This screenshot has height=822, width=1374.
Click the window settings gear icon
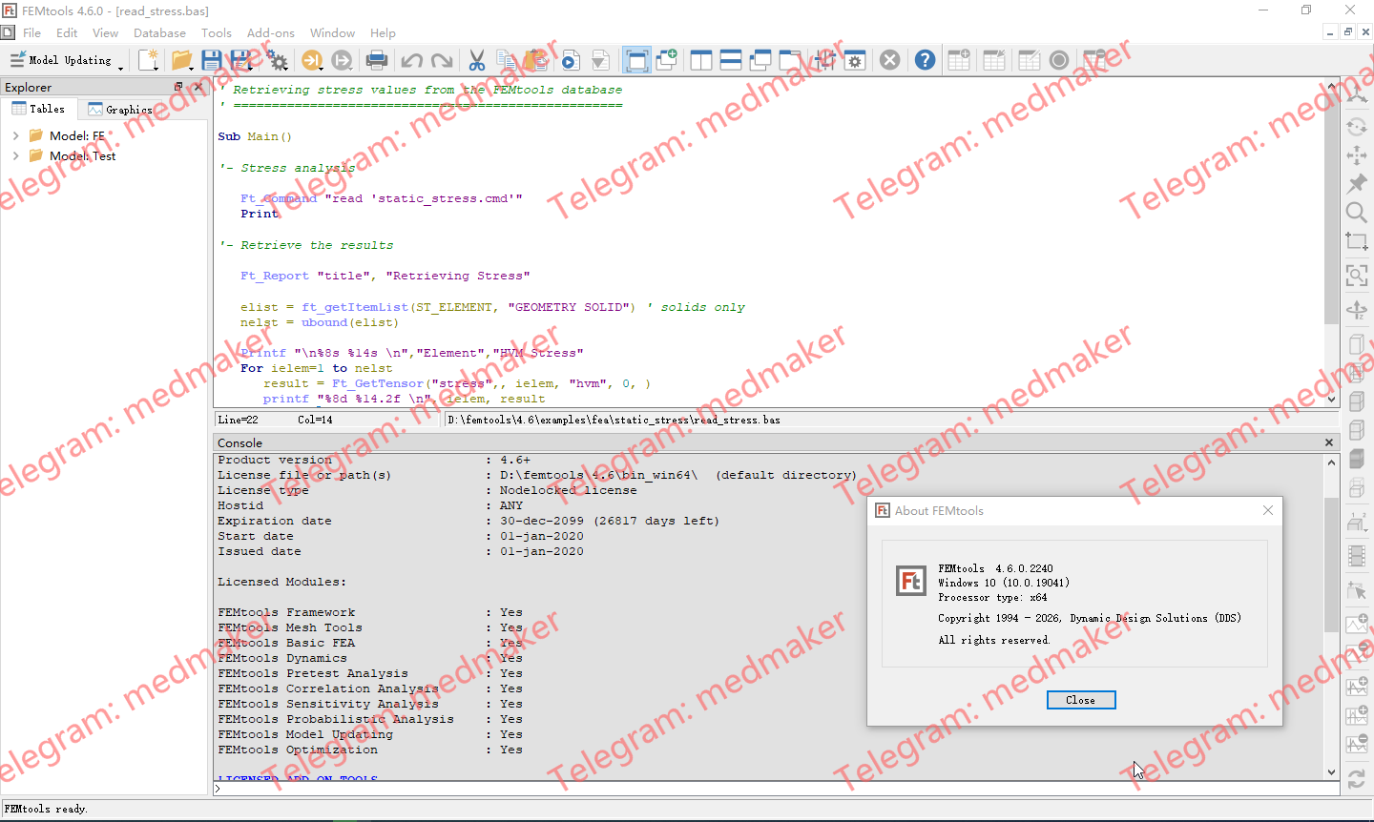pos(855,60)
